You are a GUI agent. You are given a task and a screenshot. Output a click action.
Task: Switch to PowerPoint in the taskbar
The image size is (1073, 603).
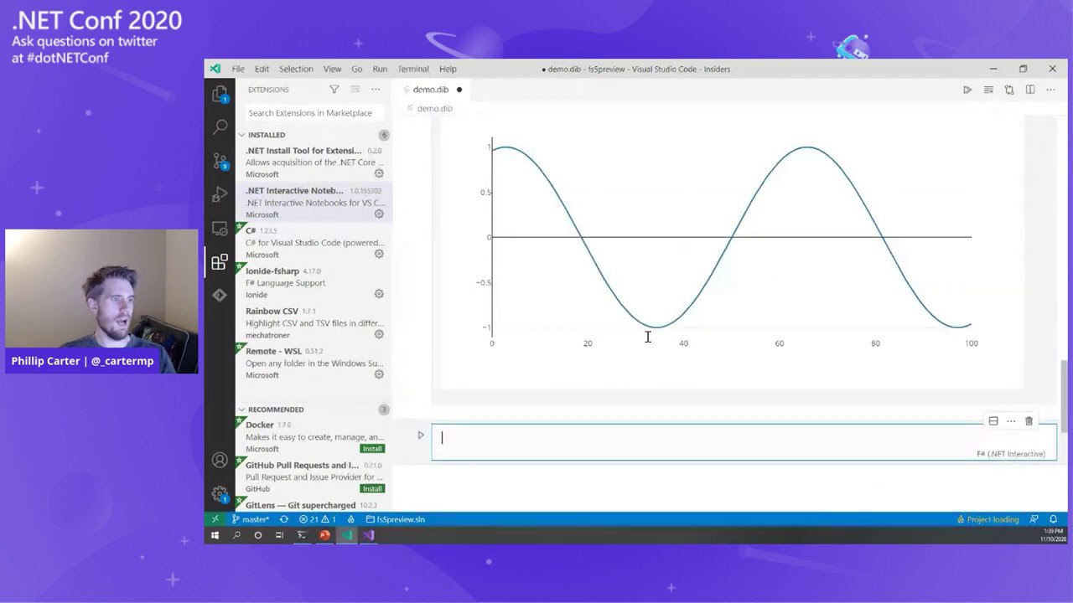pyautogui.click(x=324, y=535)
